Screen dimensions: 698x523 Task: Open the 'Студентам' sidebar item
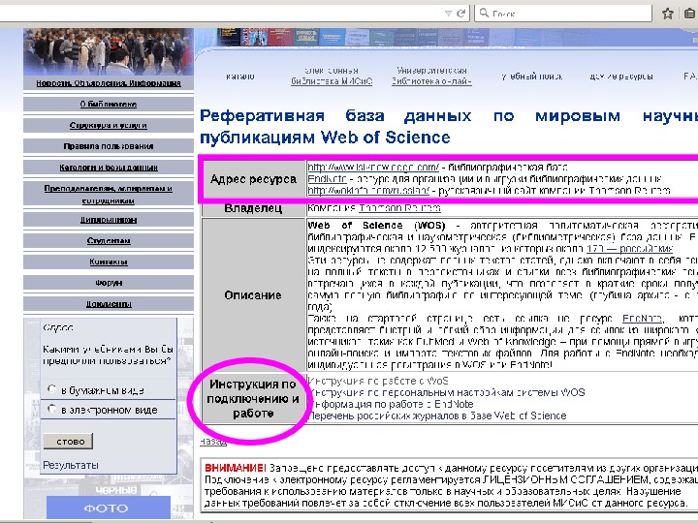109,240
